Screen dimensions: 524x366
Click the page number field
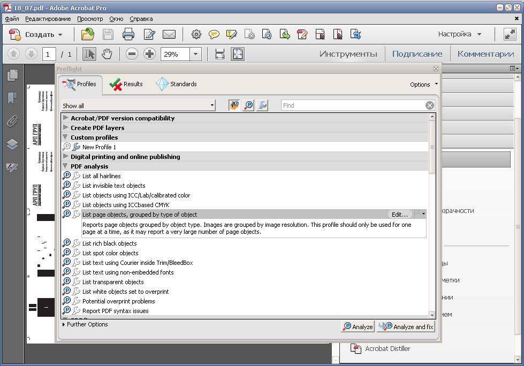click(49, 54)
